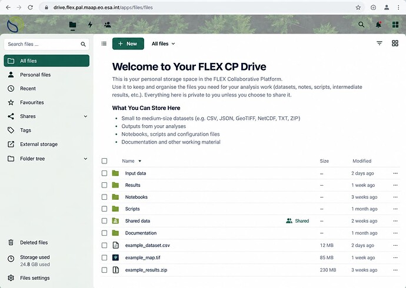This screenshot has width=406, height=288.
Task: Tick the select-all checkbox in header
Action: click(x=104, y=161)
